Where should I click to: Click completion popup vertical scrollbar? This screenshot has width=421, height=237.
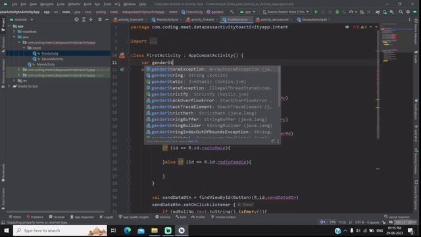pyautogui.click(x=280, y=86)
